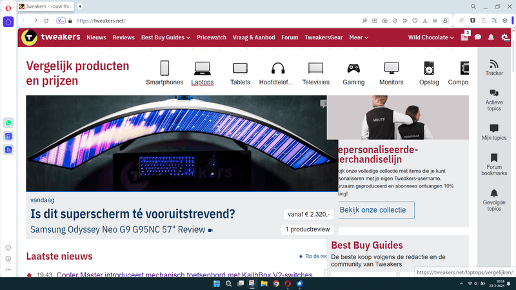Open the ad blocker shield icon
This screenshot has height=290, width=516.
(395, 21)
